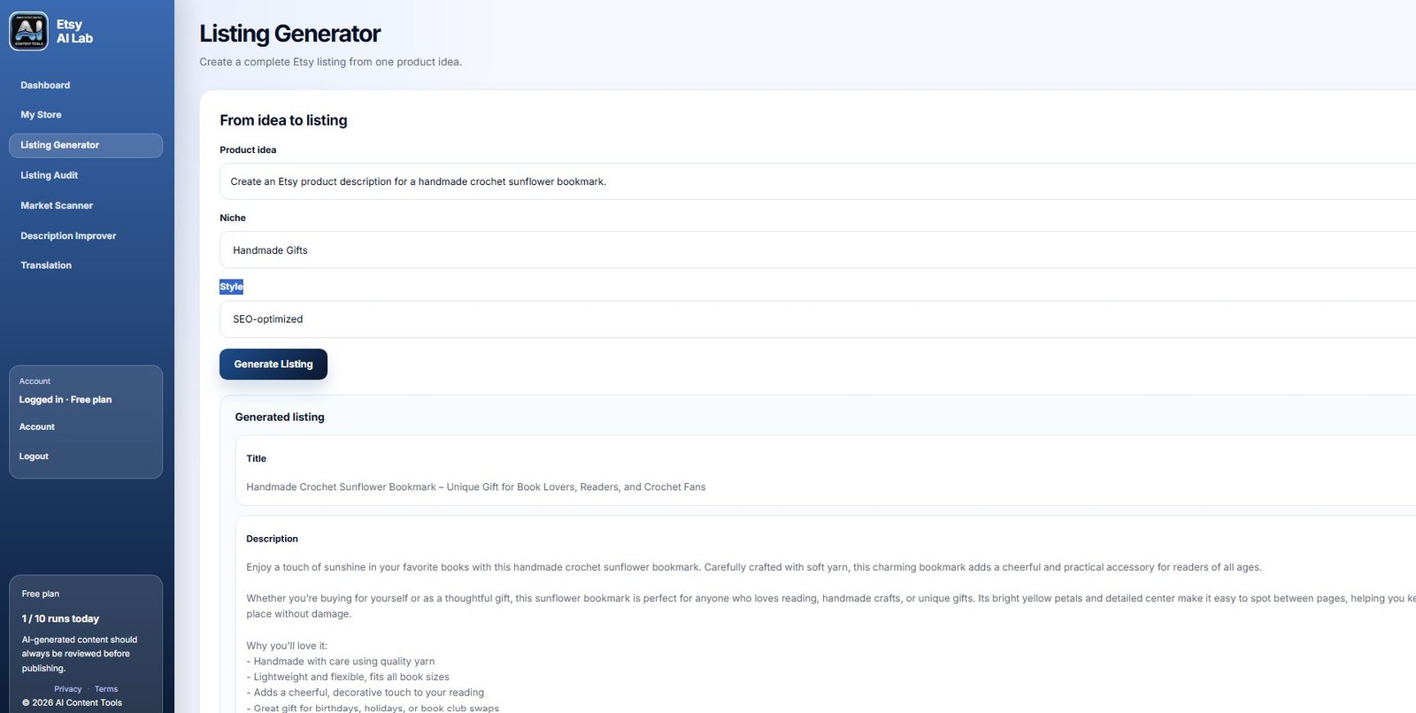This screenshot has width=1416, height=713.
Task: Click the 'From idea to listing' heading
Action: pos(283,120)
